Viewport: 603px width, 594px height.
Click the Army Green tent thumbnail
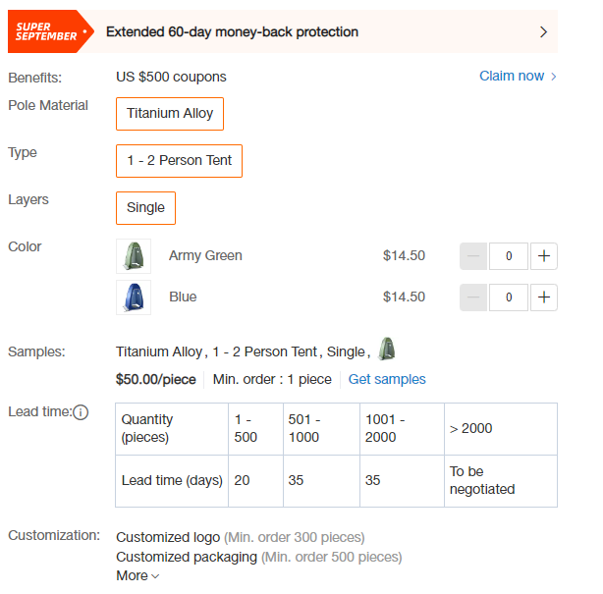pos(134,256)
